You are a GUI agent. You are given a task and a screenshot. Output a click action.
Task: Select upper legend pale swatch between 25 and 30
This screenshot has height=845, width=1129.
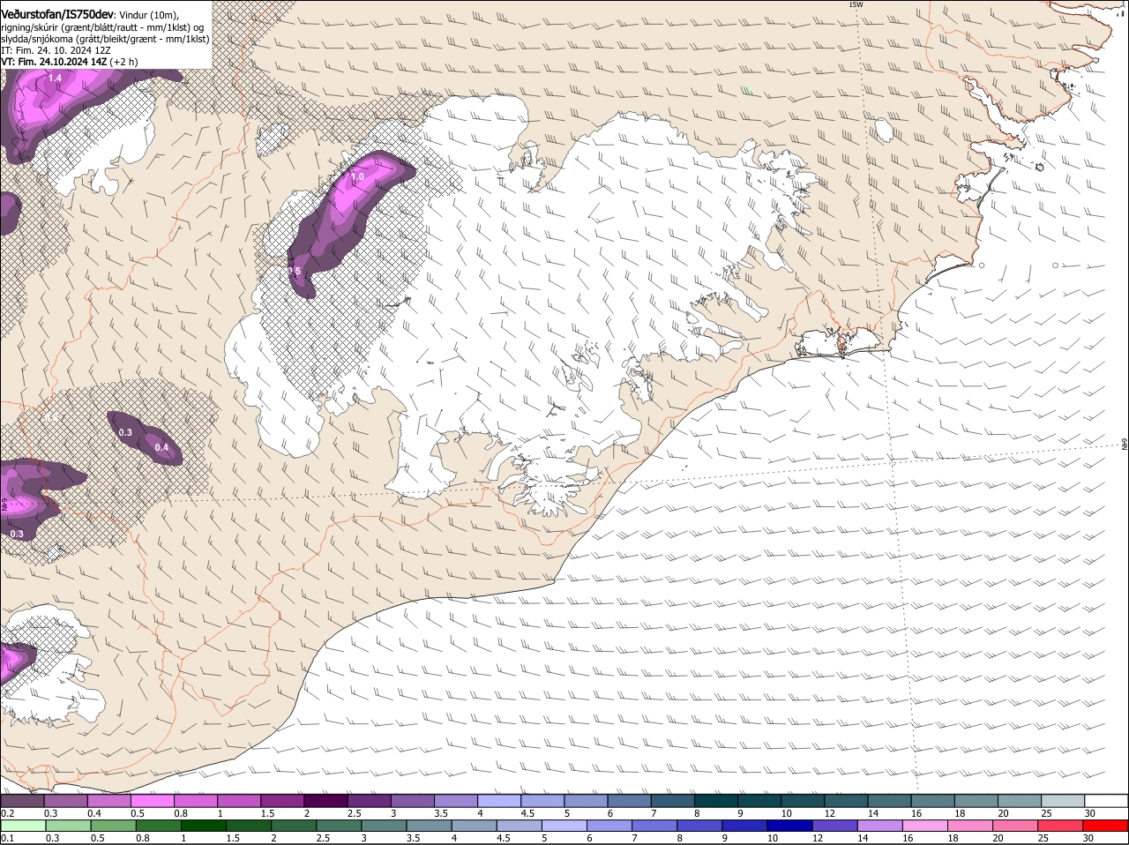click(1064, 801)
